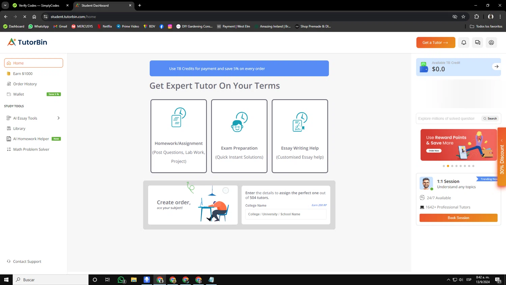This screenshot has height=285, width=506.
Task: Open Facebook bookmark icon
Action: [x=162, y=26]
